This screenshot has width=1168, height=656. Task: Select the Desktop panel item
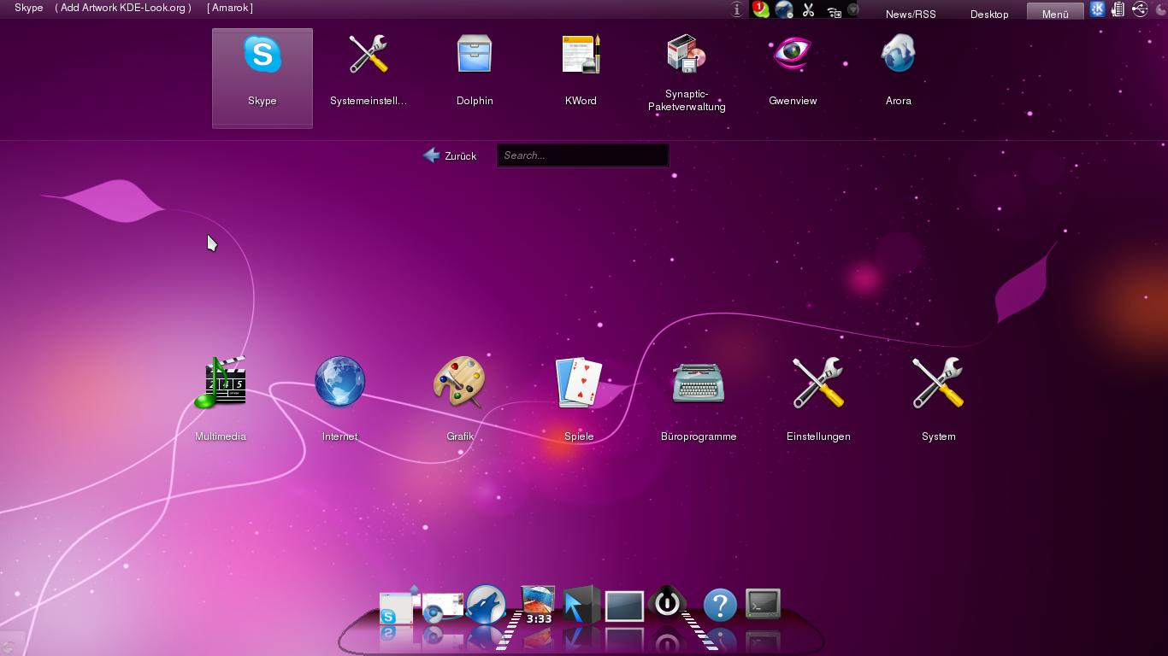pos(989,14)
